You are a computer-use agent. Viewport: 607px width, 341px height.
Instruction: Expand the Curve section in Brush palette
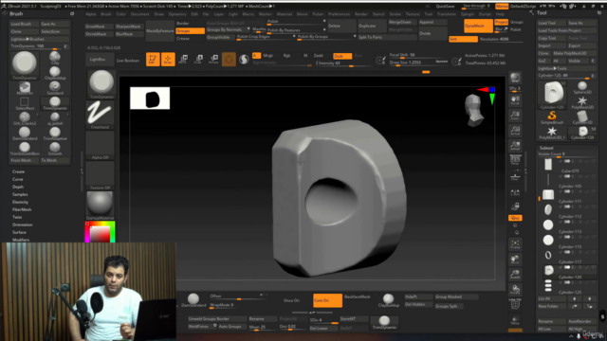[18, 179]
